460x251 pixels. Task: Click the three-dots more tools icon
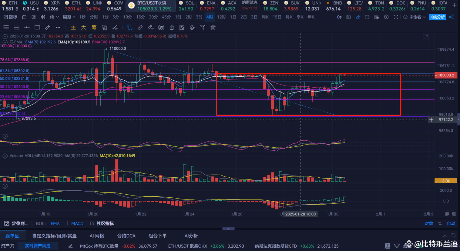pos(58,28)
